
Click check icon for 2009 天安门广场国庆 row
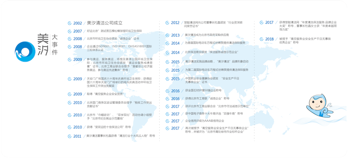click(69, 79)
